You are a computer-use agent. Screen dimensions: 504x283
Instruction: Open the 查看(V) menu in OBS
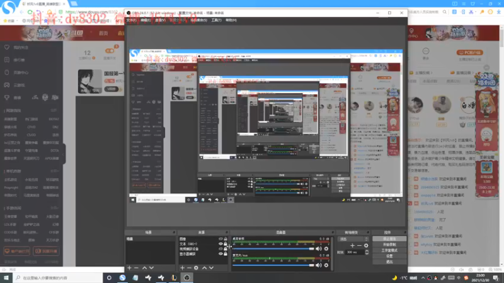(161, 20)
